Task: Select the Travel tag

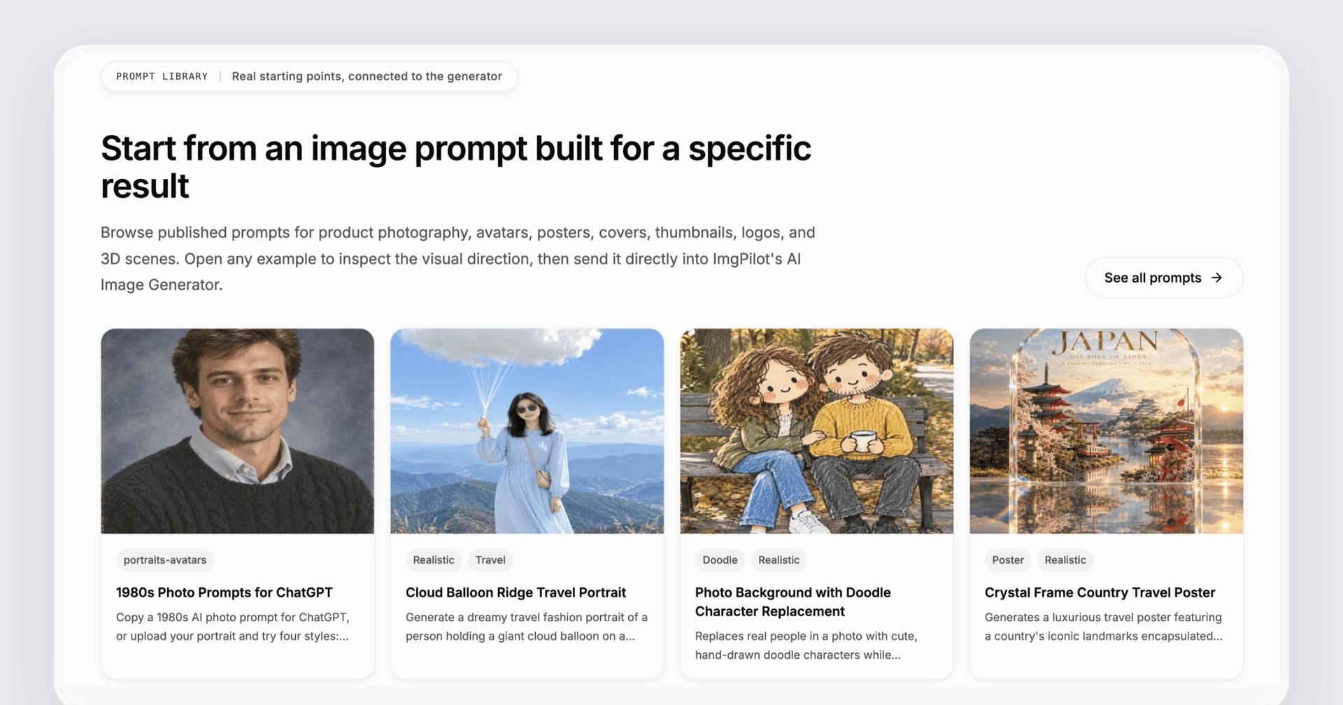Action: point(490,560)
